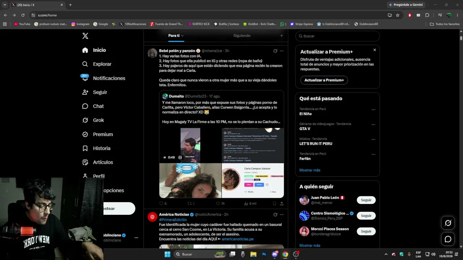Bookmark the Bebé pelón post
The width and height of the screenshot is (463, 260).
click(275, 204)
